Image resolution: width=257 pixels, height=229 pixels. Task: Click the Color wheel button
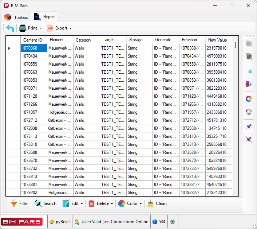128,203
